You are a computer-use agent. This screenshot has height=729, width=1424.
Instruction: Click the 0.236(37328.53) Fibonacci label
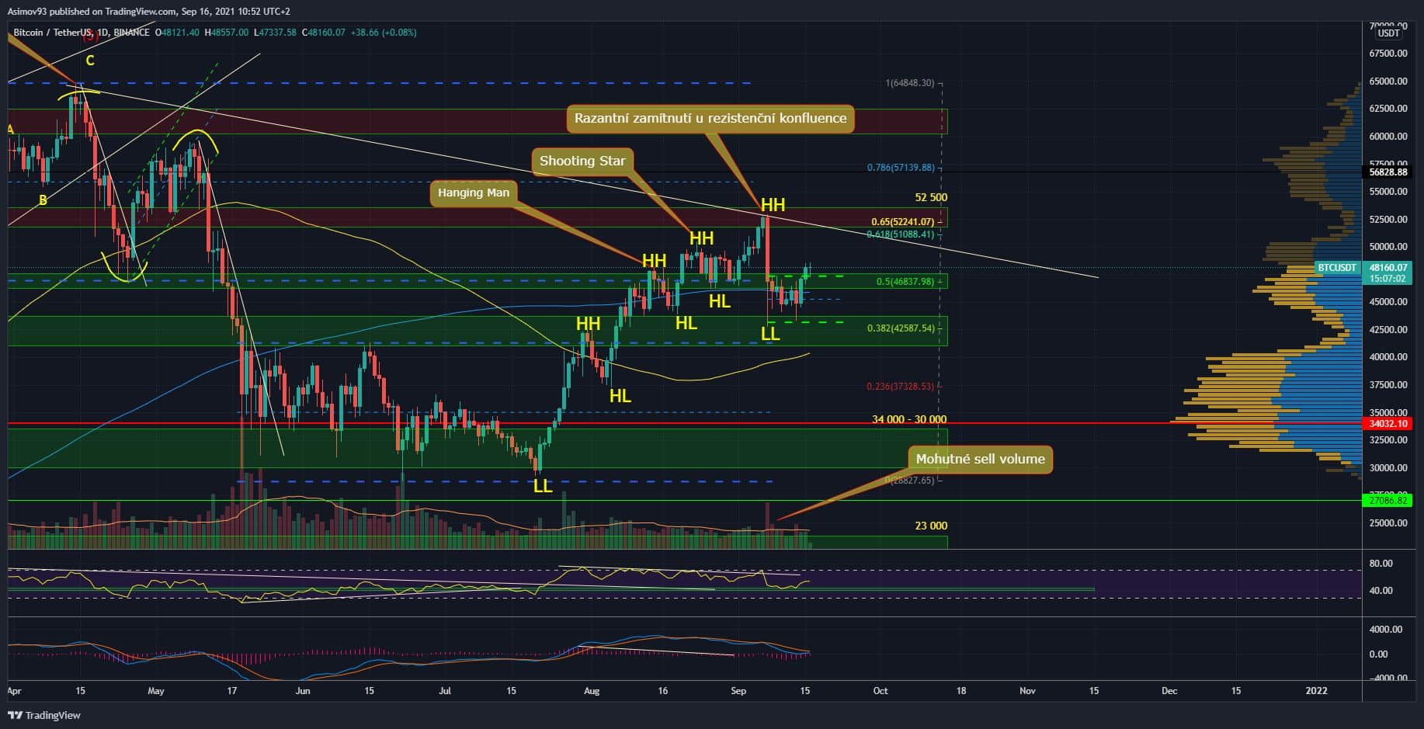901,387
